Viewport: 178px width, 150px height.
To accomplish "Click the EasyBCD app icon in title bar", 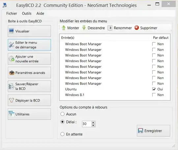I will click(5, 5).
